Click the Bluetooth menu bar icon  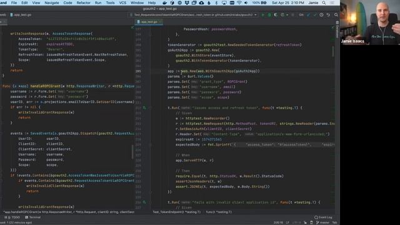pos(216,2)
